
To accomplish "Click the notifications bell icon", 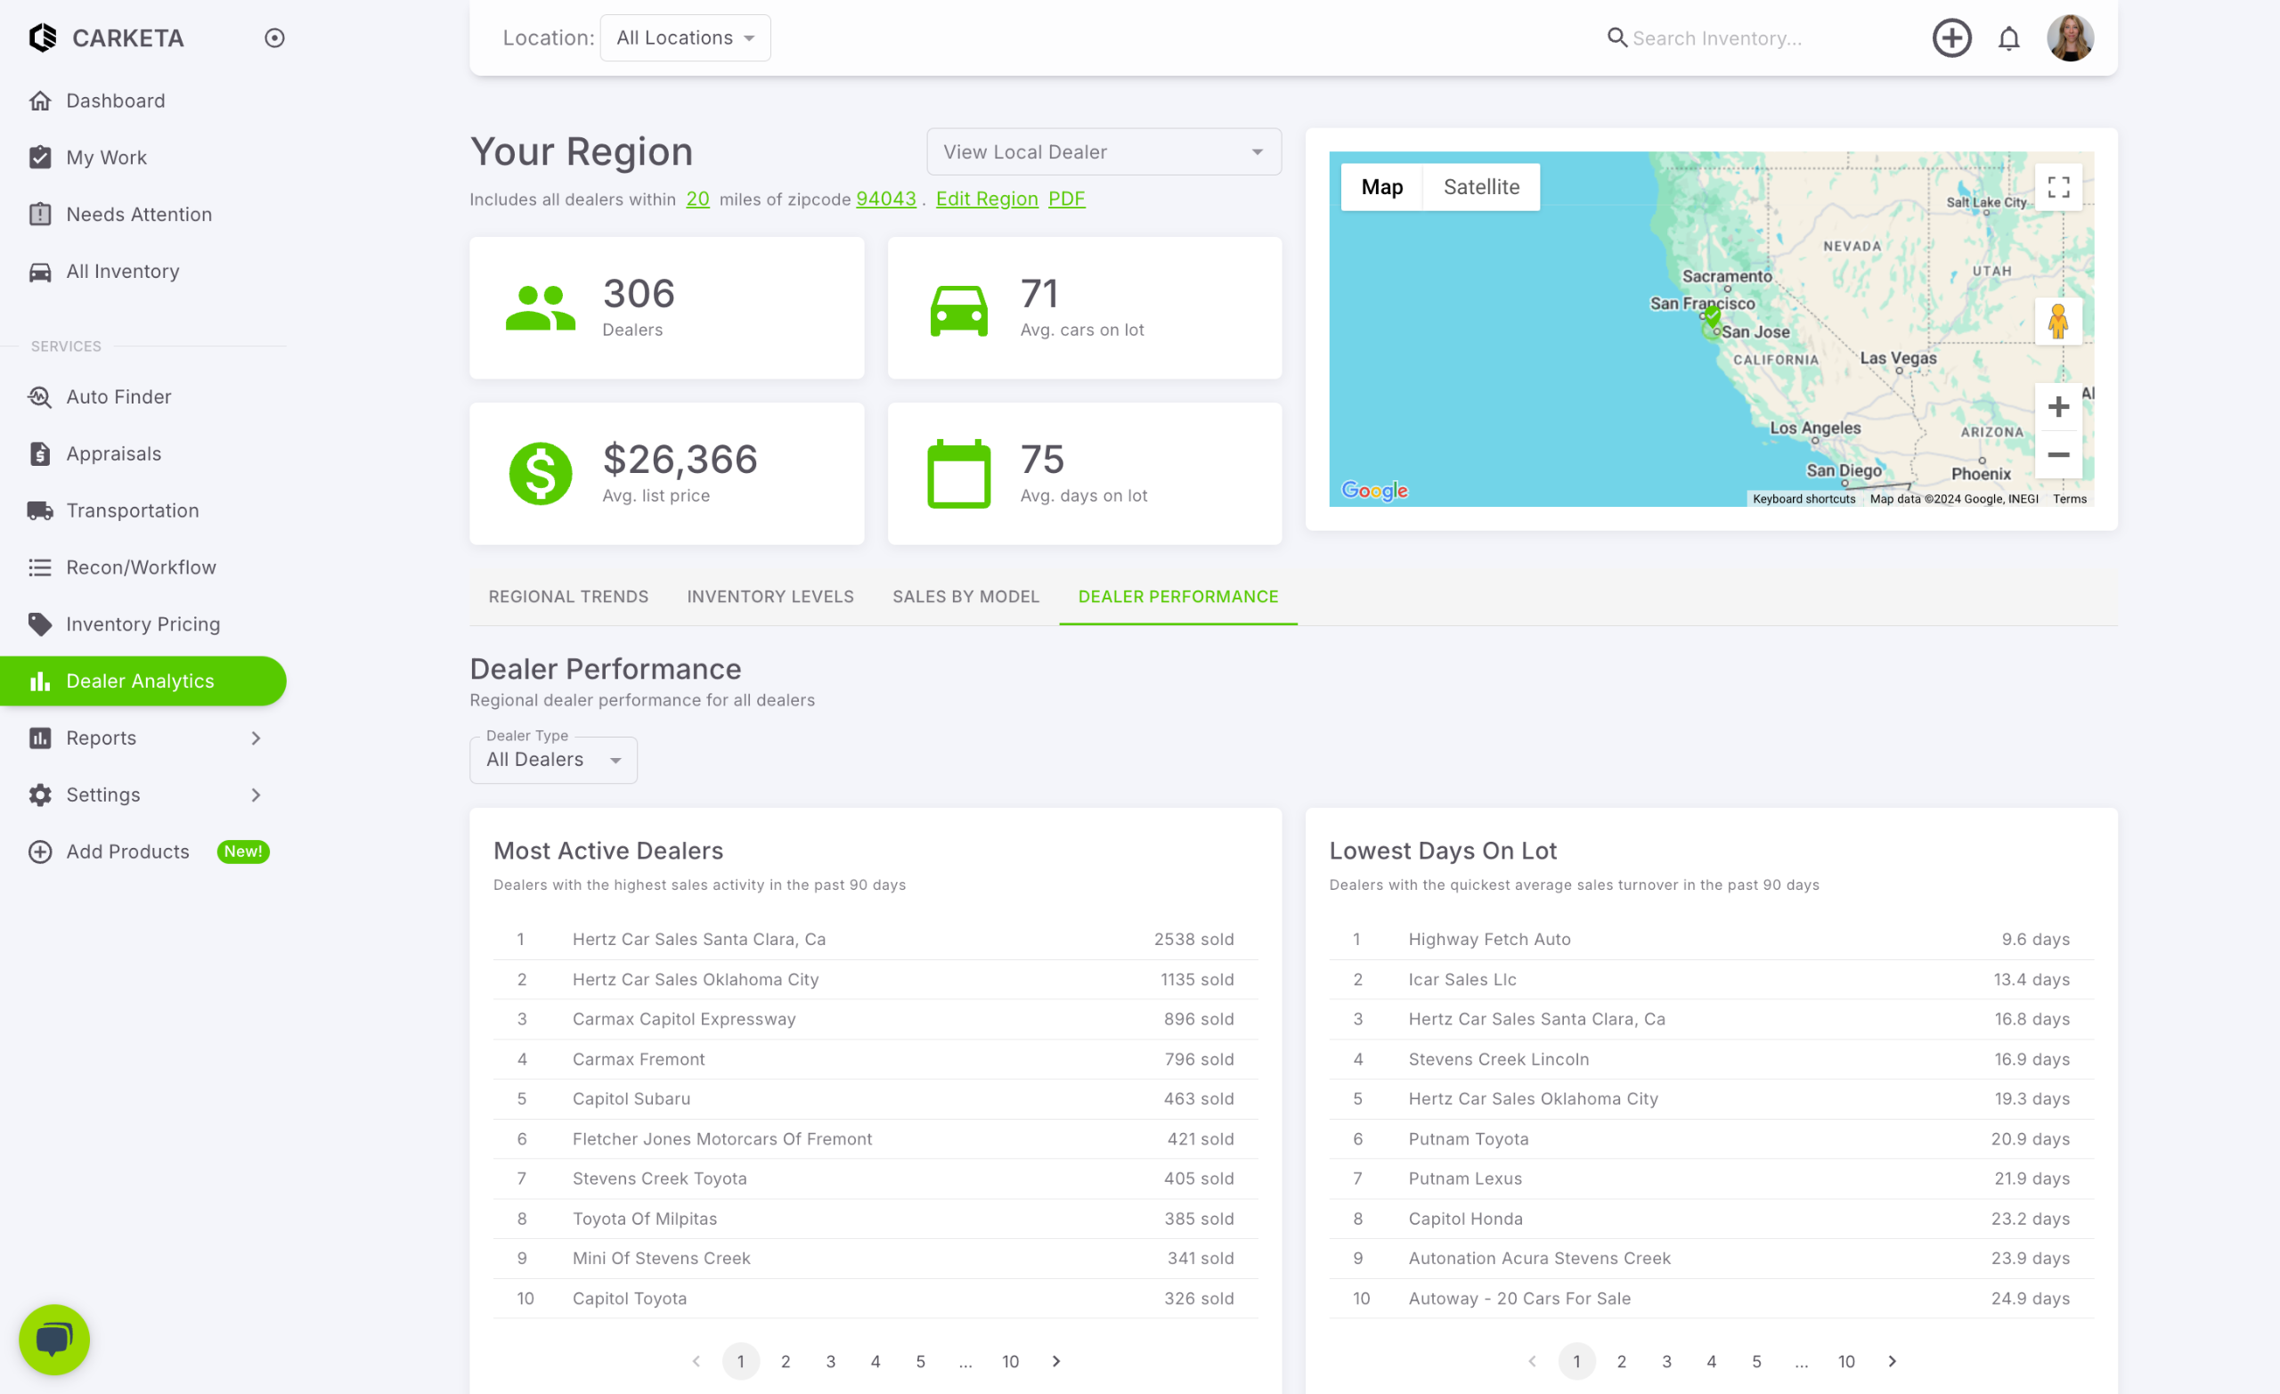I will click(2008, 38).
